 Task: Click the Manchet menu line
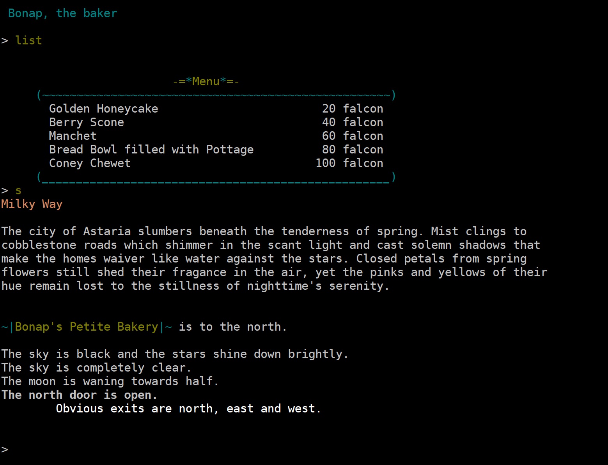216,136
